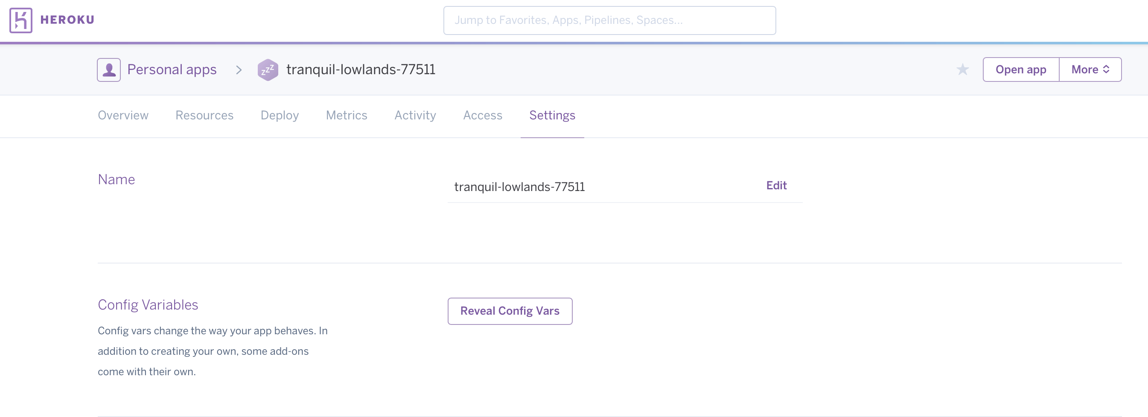
Task: Focus the Jump to Favorites search box
Action: pos(609,20)
